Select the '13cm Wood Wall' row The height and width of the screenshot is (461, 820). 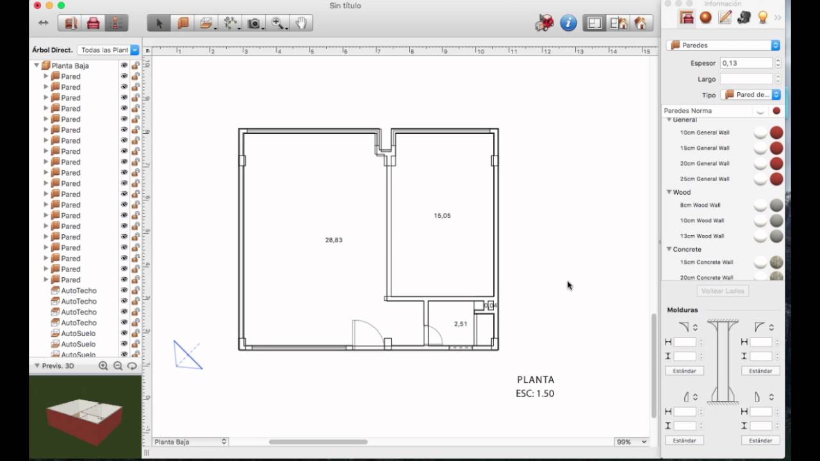723,236
